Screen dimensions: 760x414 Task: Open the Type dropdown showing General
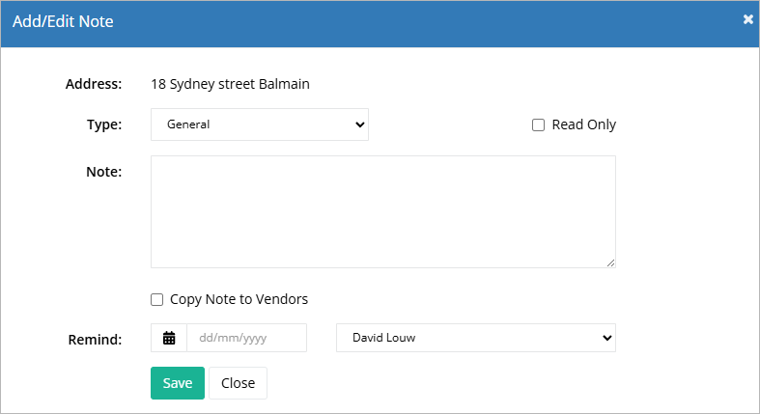(x=260, y=124)
